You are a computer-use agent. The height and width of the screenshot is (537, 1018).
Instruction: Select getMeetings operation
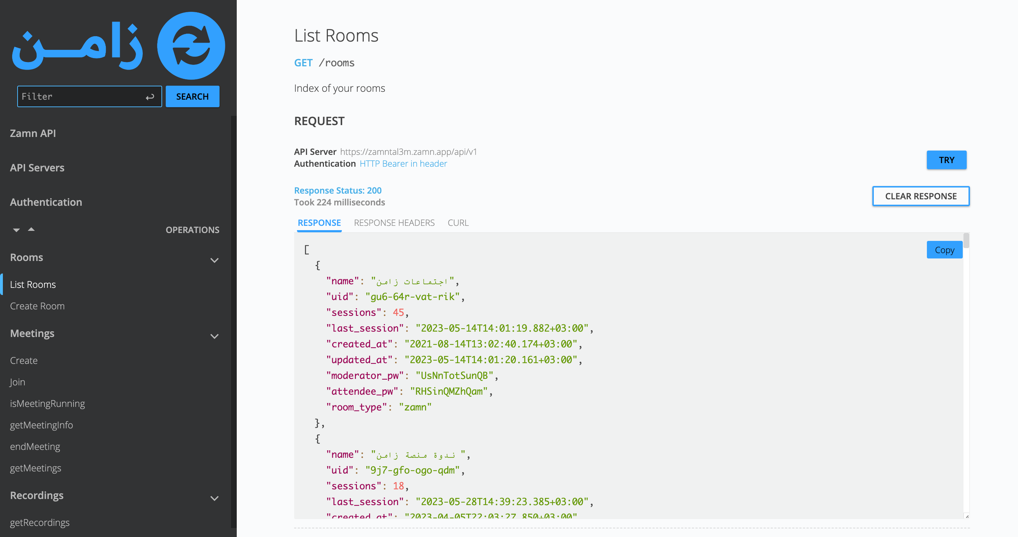36,468
